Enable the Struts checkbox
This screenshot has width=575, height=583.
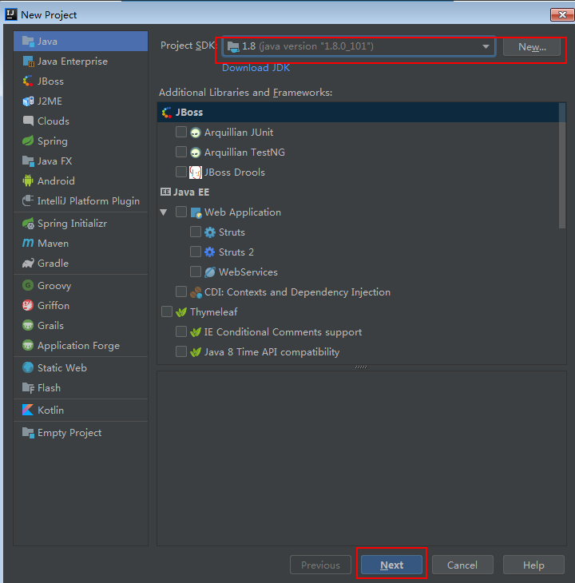(196, 232)
